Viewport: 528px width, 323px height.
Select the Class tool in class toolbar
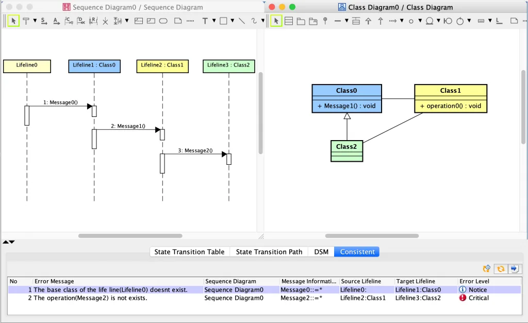point(289,21)
